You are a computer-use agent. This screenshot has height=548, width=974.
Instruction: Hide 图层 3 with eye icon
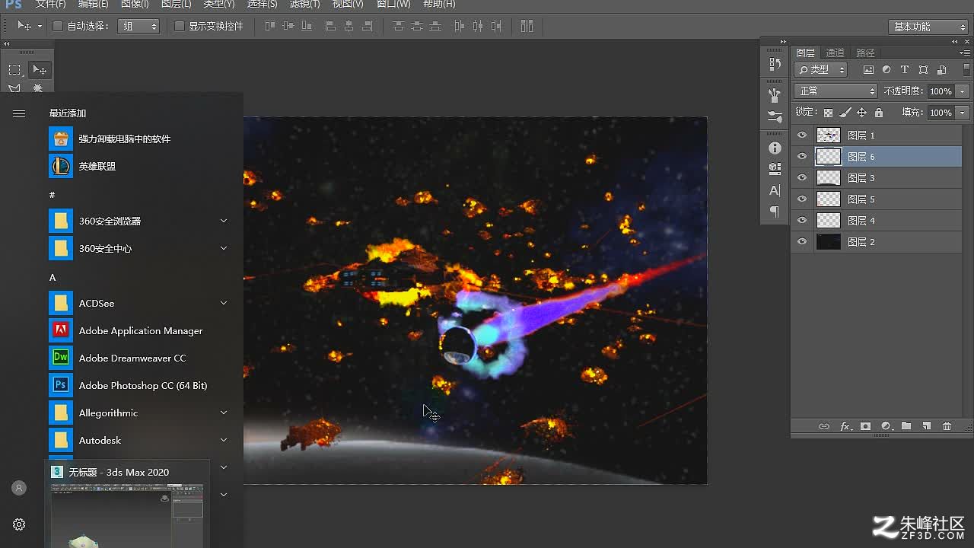coord(801,177)
